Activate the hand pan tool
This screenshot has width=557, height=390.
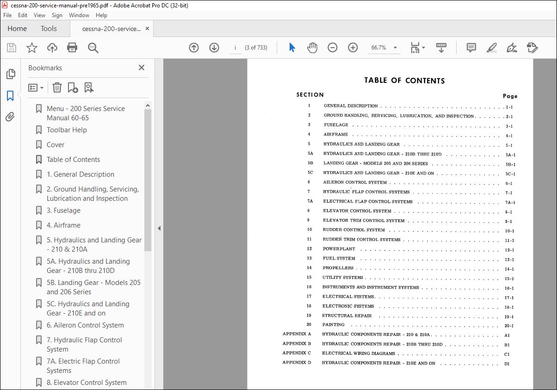312,48
